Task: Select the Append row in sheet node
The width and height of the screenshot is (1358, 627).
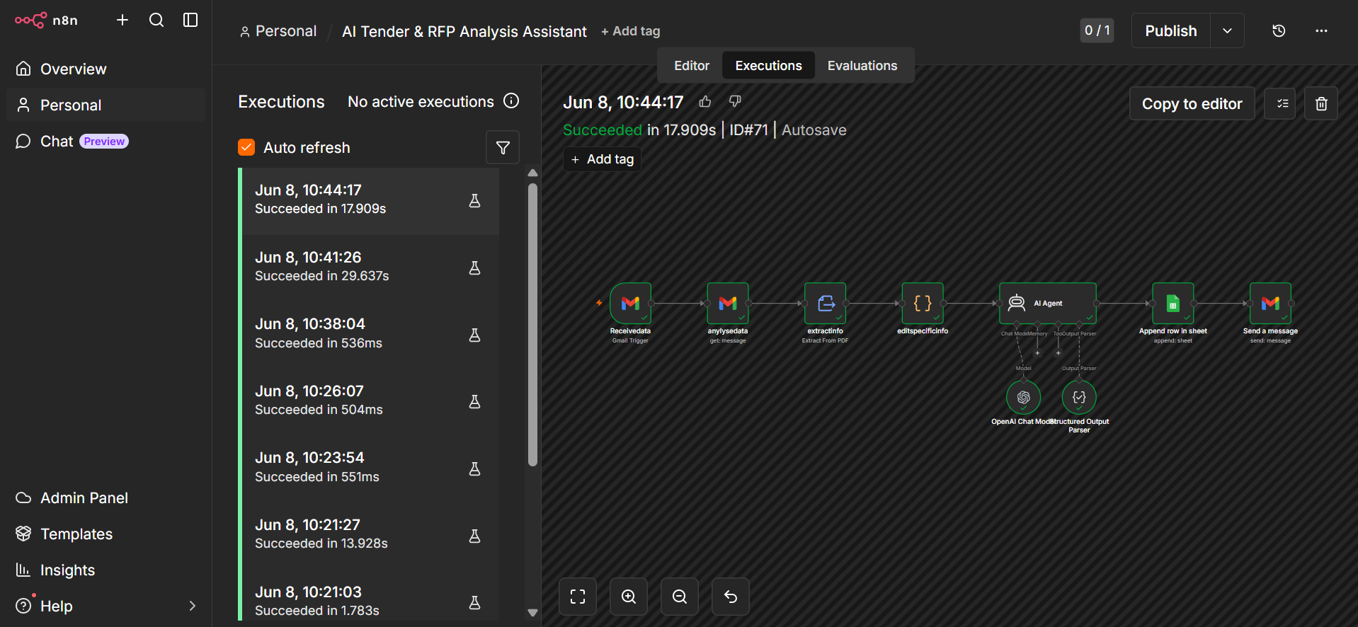Action: [x=1173, y=303]
